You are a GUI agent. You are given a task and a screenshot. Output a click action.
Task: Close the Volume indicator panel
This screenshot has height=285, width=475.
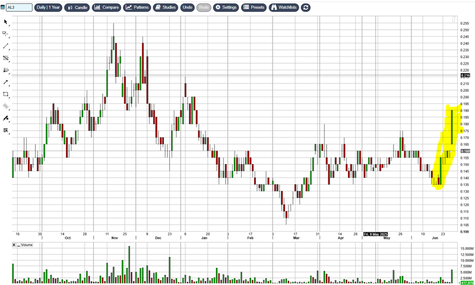[14, 245]
